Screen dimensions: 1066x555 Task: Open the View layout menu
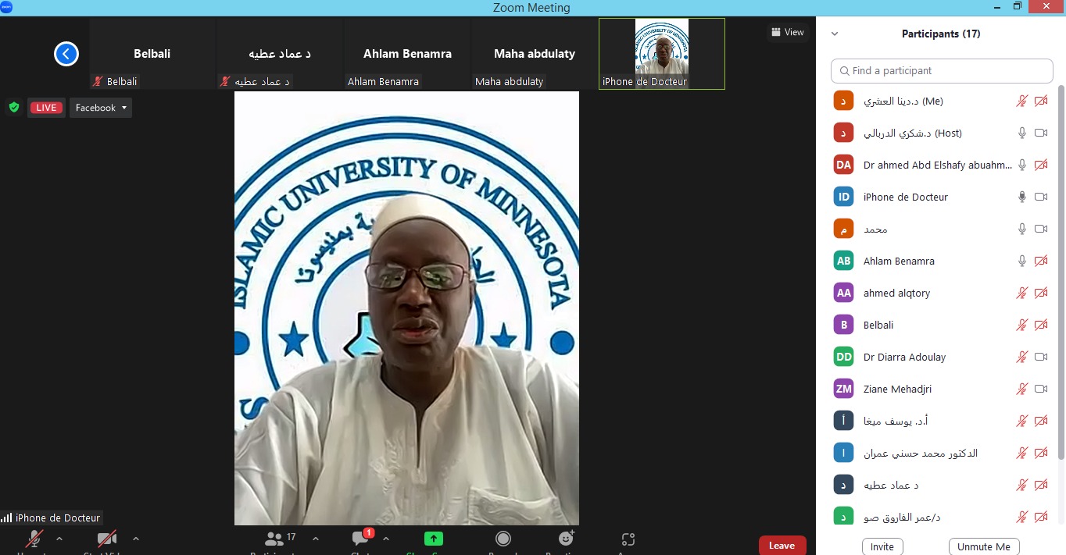[x=787, y=32]
